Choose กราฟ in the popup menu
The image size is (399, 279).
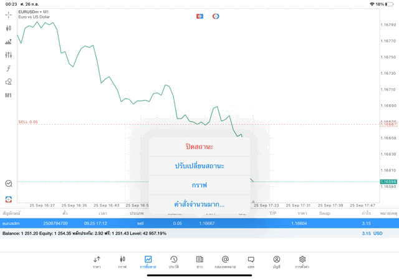click(199, 185)
